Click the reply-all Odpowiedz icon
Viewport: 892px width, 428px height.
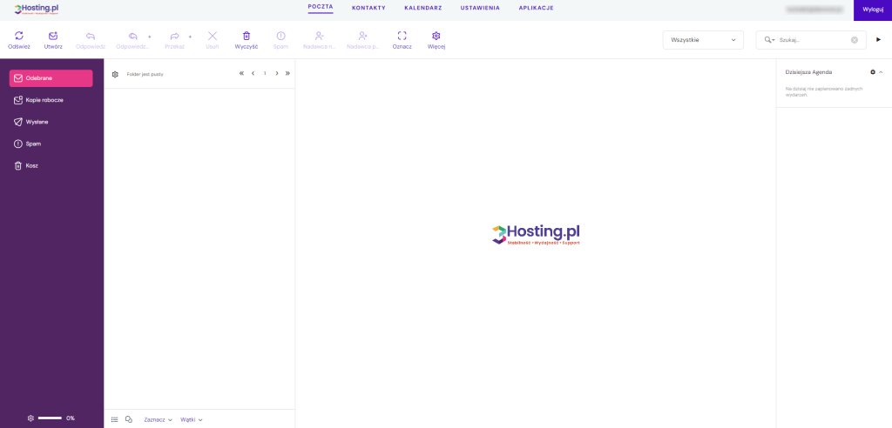132,36
